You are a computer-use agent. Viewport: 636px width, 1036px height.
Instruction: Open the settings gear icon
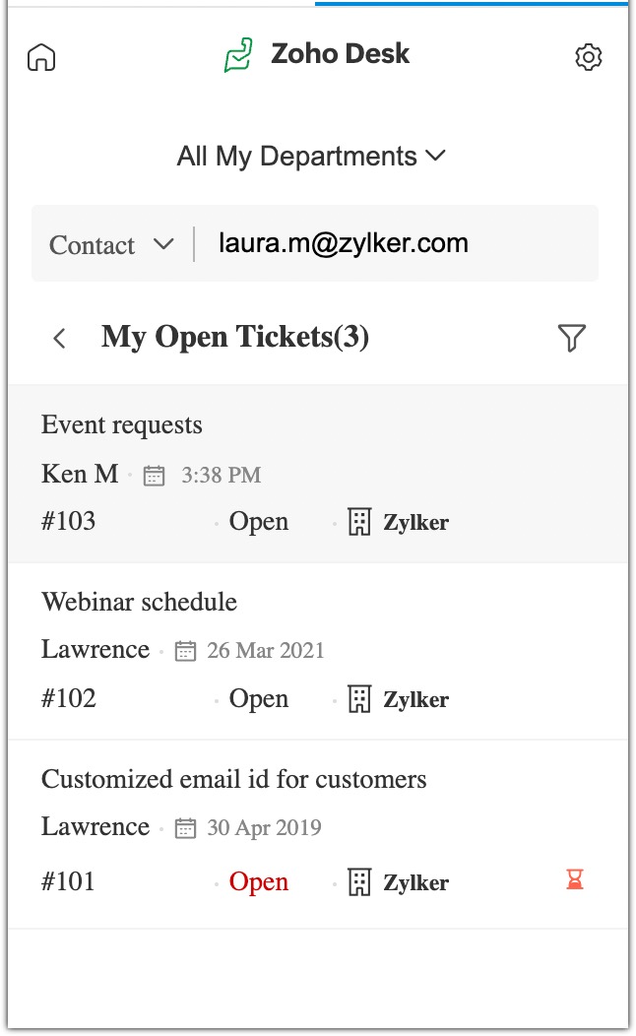click(x=588, y=57)
